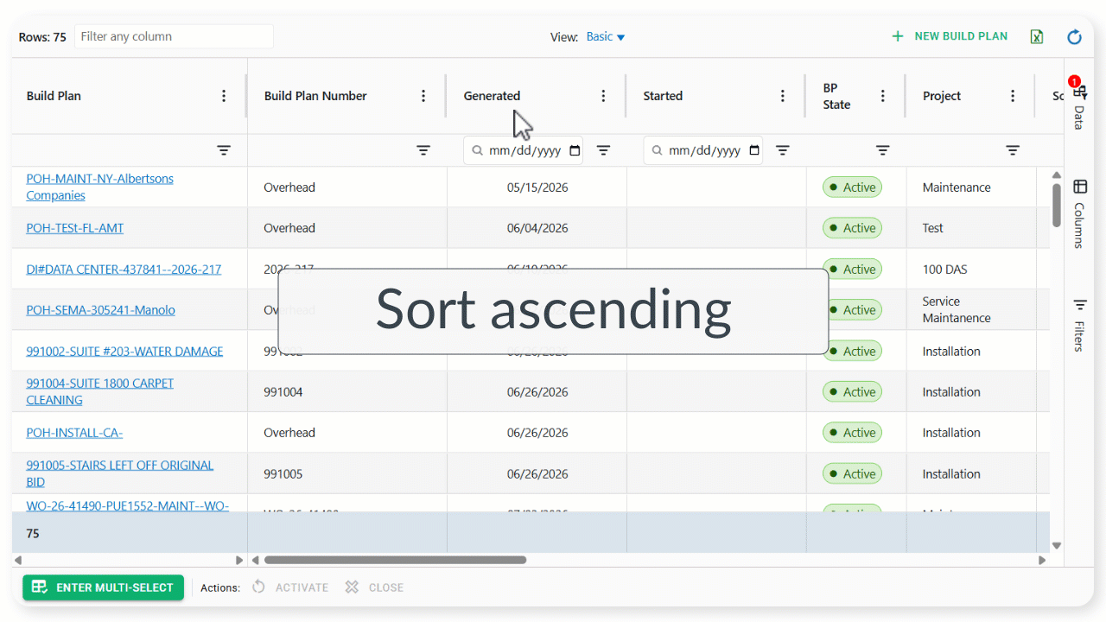Click the Service Maintanance project cell
This screenshot has height=622, width=1106.
click(971, 310)
